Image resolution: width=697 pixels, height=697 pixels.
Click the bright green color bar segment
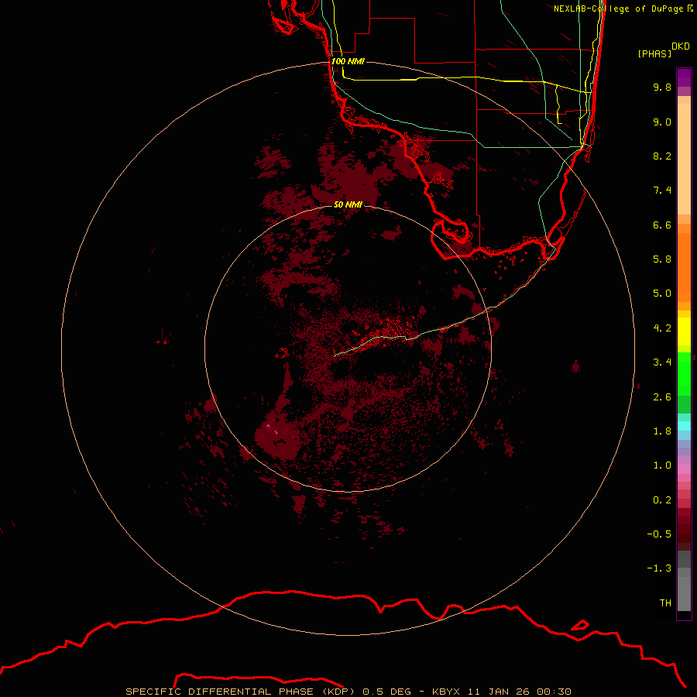(684, 373)
